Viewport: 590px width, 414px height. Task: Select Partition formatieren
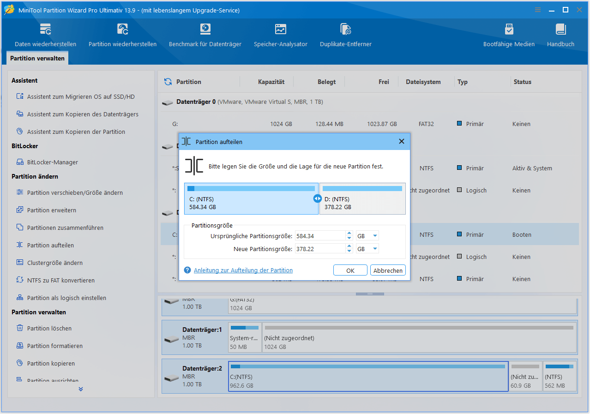54,346
